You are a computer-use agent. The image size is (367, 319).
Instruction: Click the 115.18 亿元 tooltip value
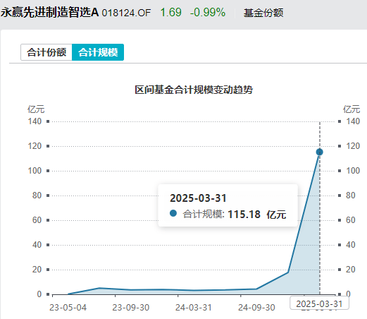point(257,215)
